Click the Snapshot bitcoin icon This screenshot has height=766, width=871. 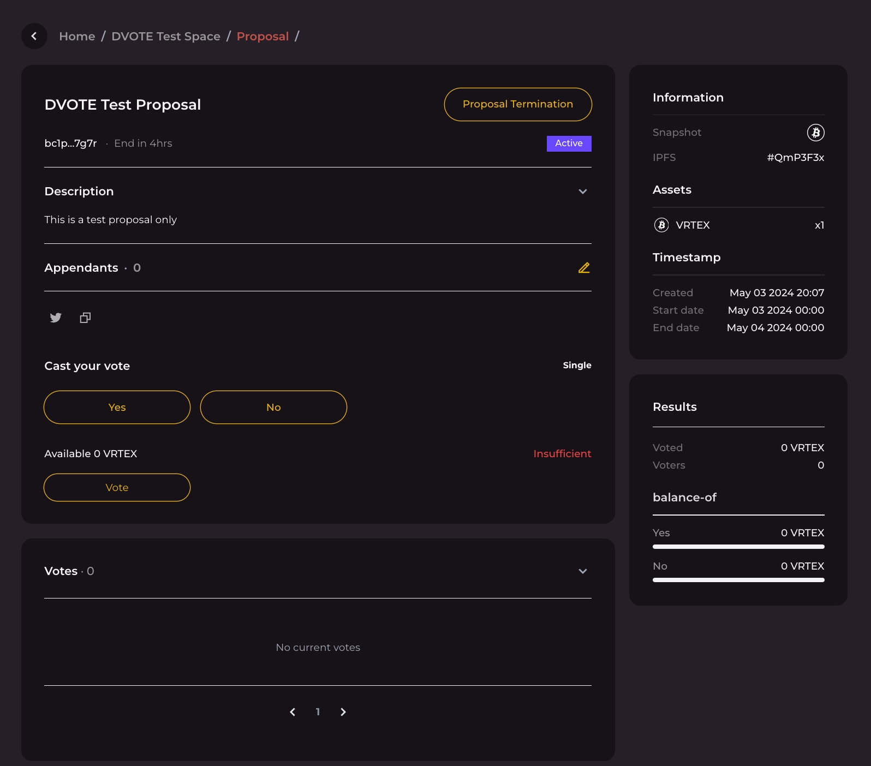click(815, 133)
